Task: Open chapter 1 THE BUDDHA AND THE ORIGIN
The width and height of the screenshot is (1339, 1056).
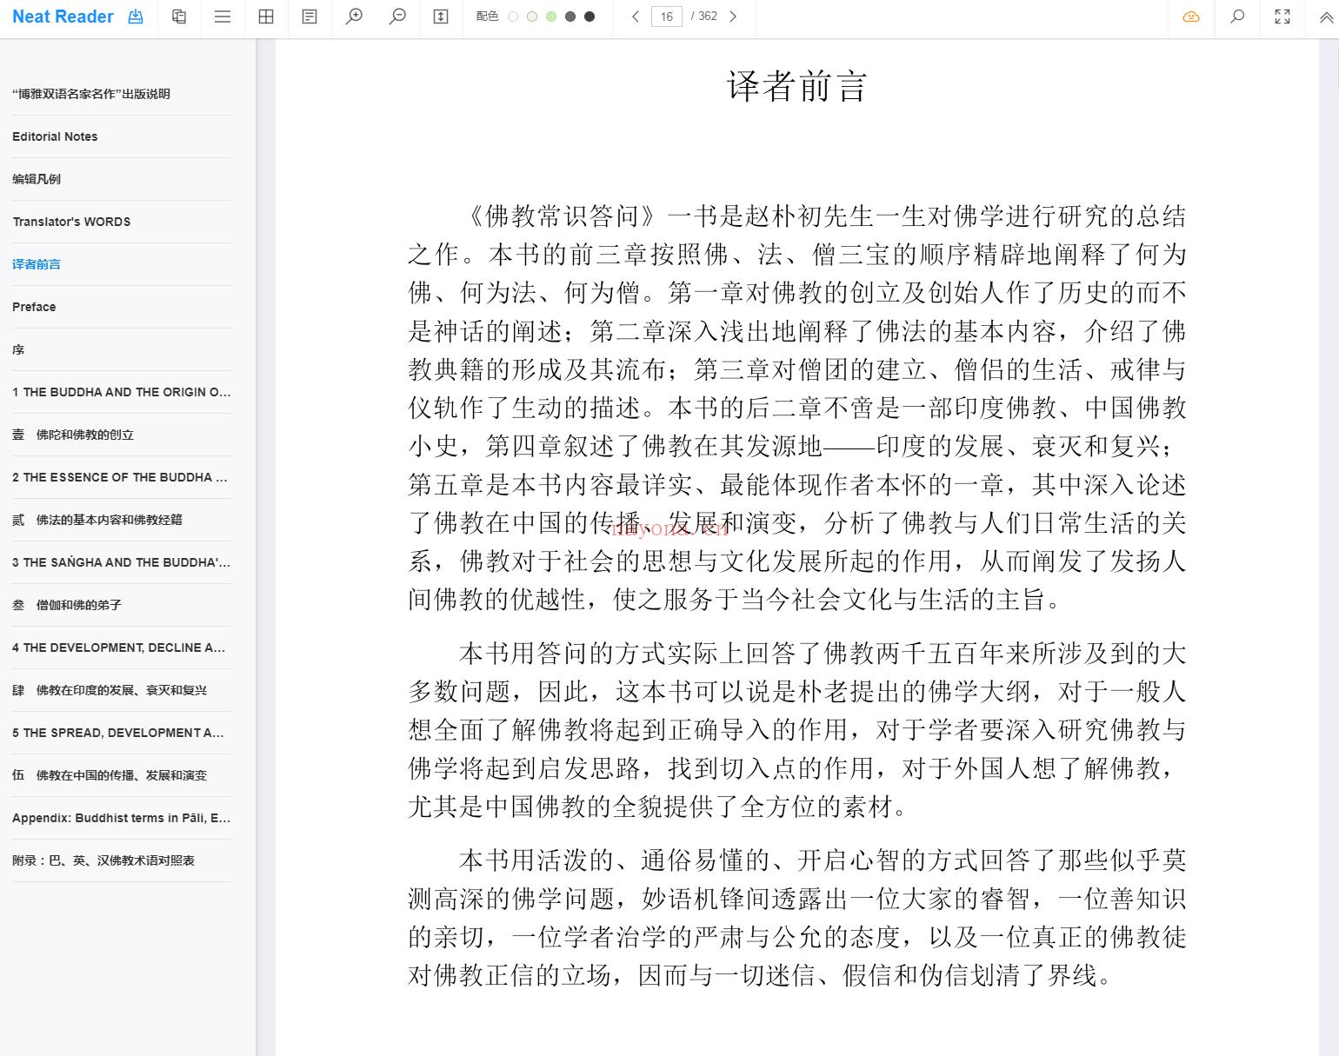Action: point(122,392)
